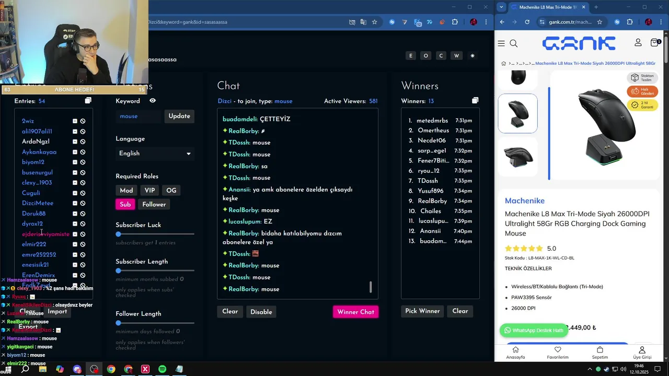Toggle light/dark theme sun icon
The image size is (669, 376).
point(472,55)
